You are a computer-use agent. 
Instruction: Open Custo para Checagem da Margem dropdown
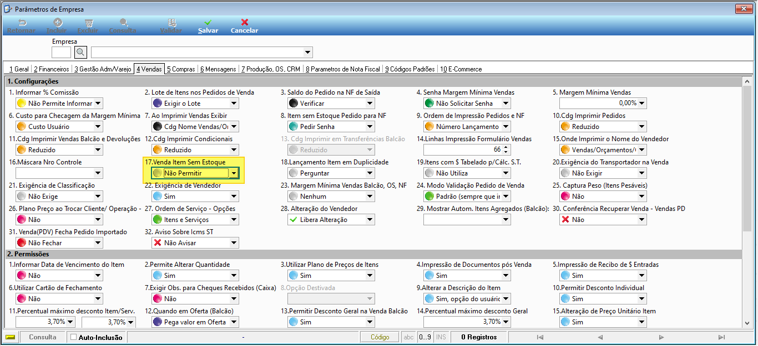98,127
